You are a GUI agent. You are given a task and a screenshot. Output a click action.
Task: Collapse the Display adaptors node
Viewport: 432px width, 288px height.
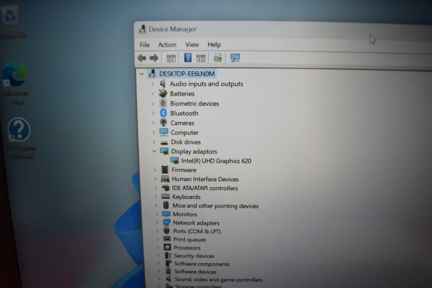tap(154, 151)
